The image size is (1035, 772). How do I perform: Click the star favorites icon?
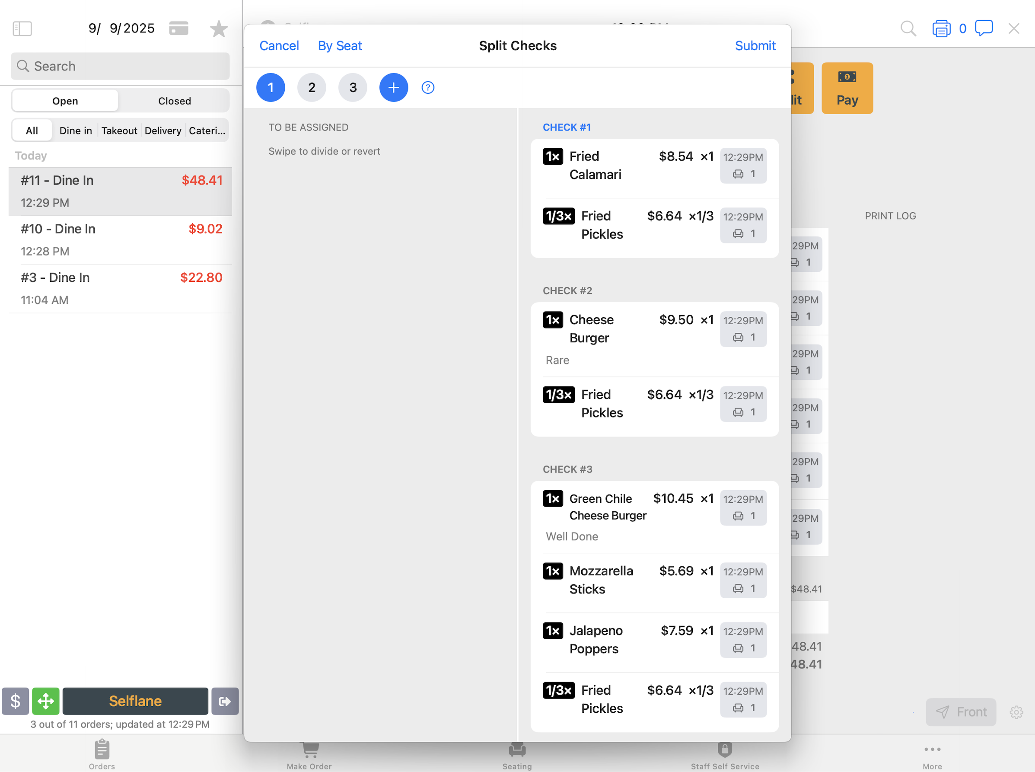(x=218, y=29)
